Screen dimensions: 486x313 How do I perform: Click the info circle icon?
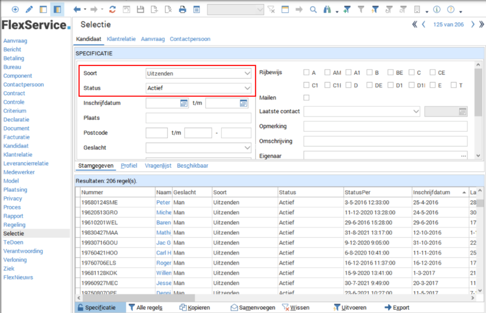coord(436,9)
